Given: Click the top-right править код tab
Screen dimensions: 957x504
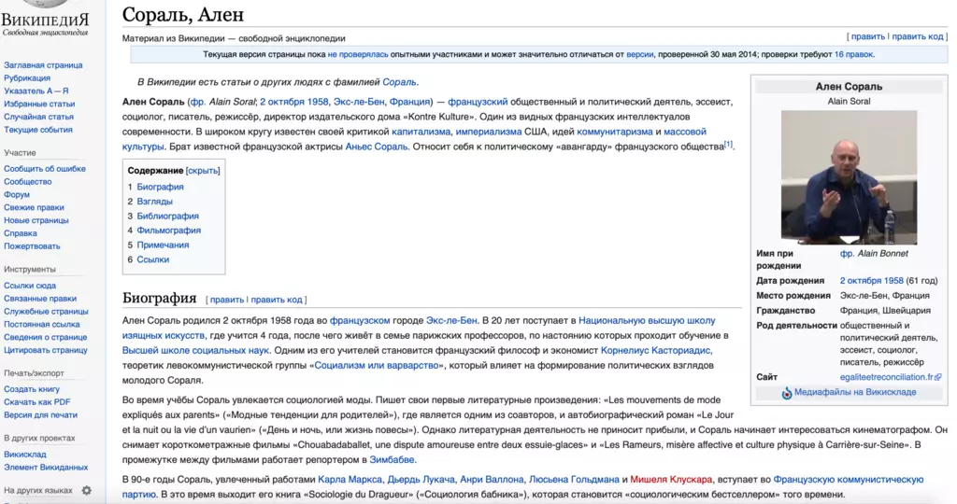Looking at the screenshot, I should point(918,36).
